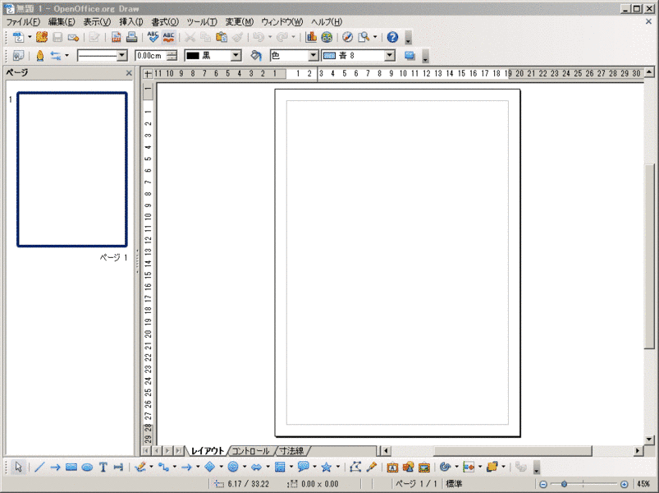Image resolution: width=659 pixels, height=493 pixels.
Task: Open OpenOffice Help question mark icon
Action: [x=392, y=38]
